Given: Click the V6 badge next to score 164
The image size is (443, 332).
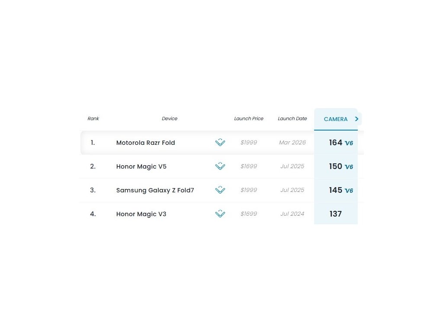Looking at the screenshot, I should pyautogui.click(x=349, y=143).
